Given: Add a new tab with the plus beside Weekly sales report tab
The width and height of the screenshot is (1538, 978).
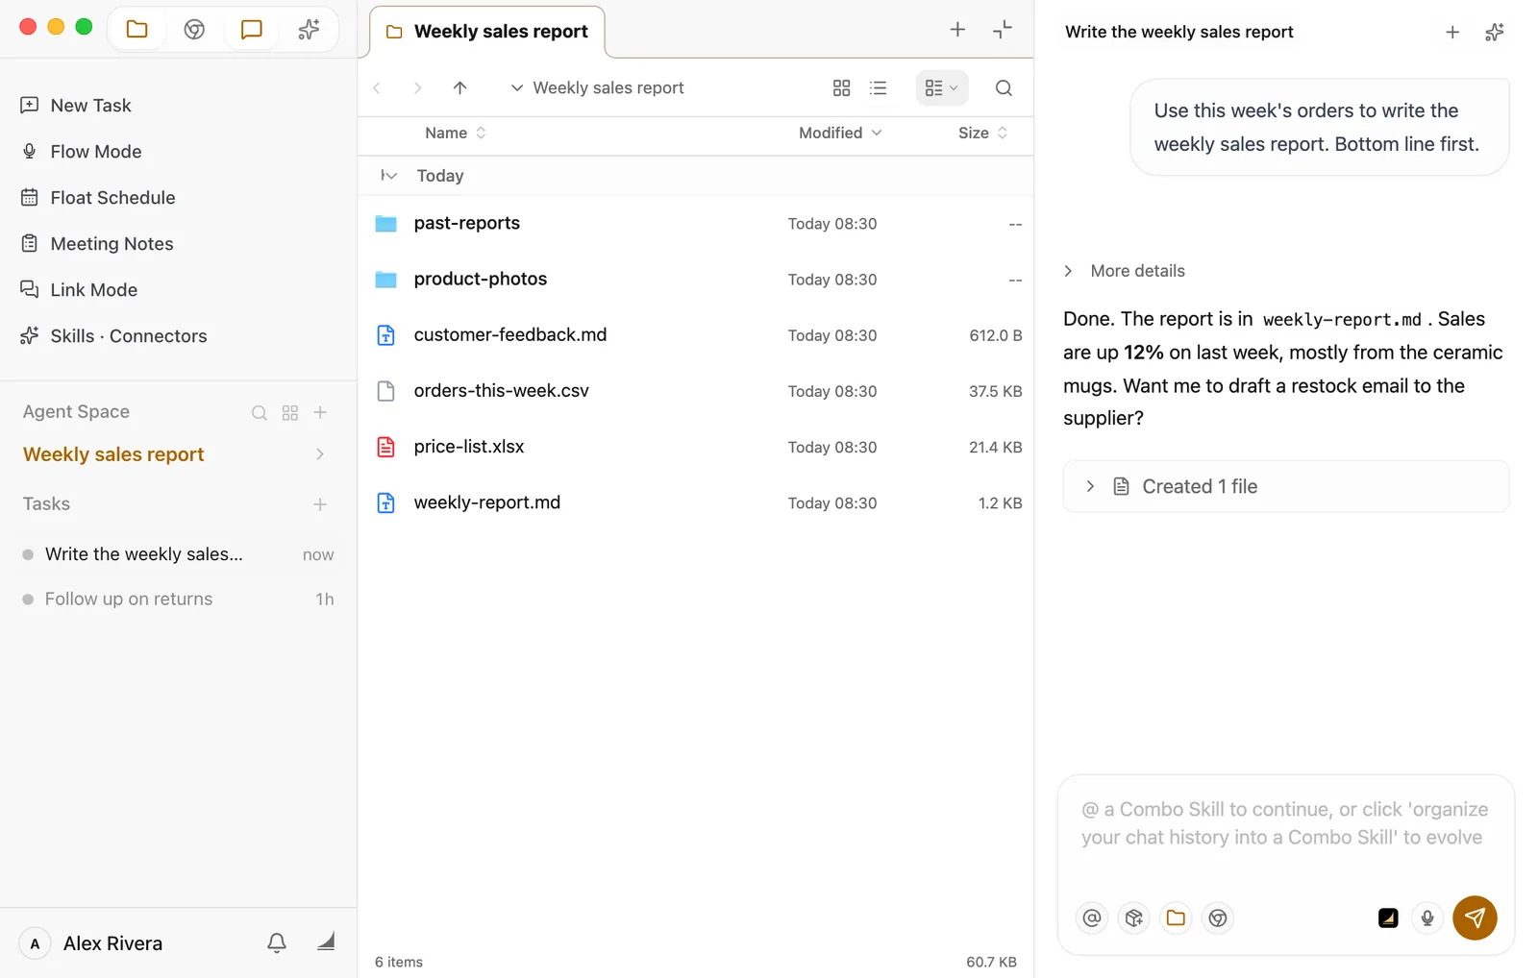Looking at the screenshot, I should (x=957, y=30).
